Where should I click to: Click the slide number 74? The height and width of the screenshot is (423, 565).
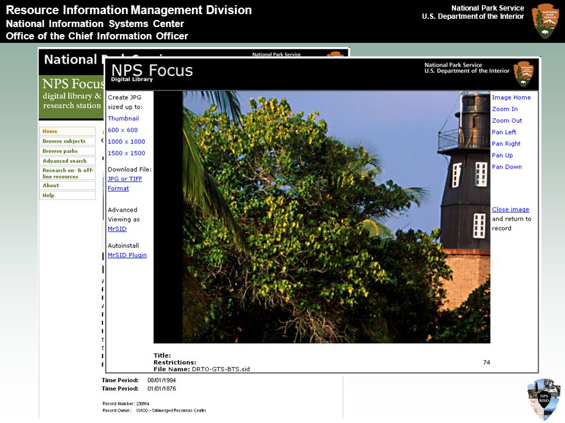point(487,362)
